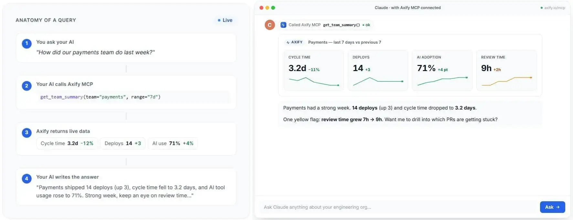
Task: Click the quoted question 'How did our payments team do last week?'
Action: tap(96, 52)
